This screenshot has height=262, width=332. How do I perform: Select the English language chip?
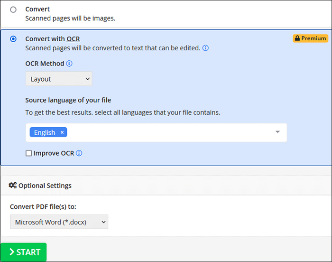44,132
